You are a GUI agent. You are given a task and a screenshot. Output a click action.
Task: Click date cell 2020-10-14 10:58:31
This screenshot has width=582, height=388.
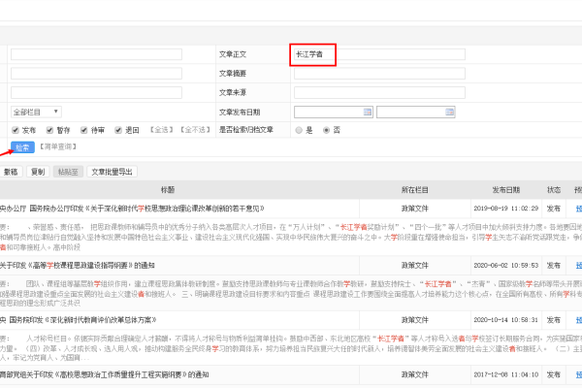(x=506, y=320)
